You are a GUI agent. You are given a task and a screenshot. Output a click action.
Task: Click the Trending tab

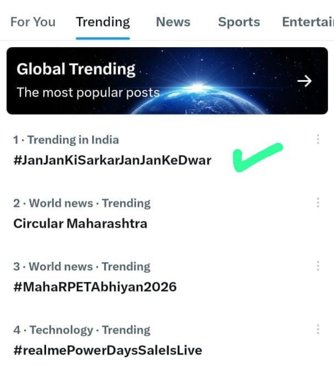click(x=103, y=22)
